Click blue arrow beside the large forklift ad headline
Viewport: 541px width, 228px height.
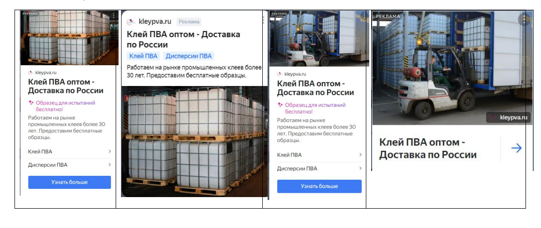pos(516,148)
